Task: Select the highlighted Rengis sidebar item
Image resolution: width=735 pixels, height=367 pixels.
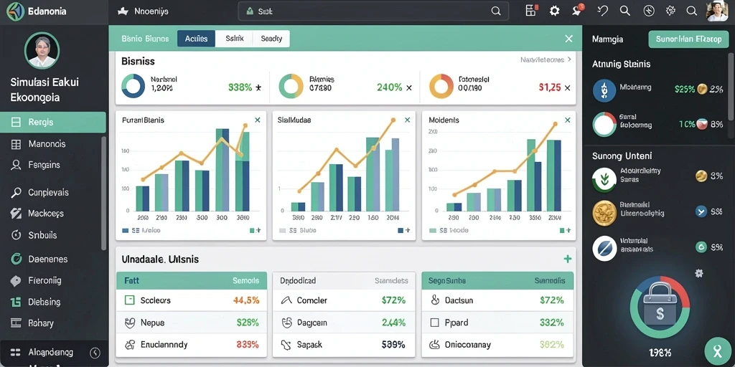Action: (x=53, y=122)
